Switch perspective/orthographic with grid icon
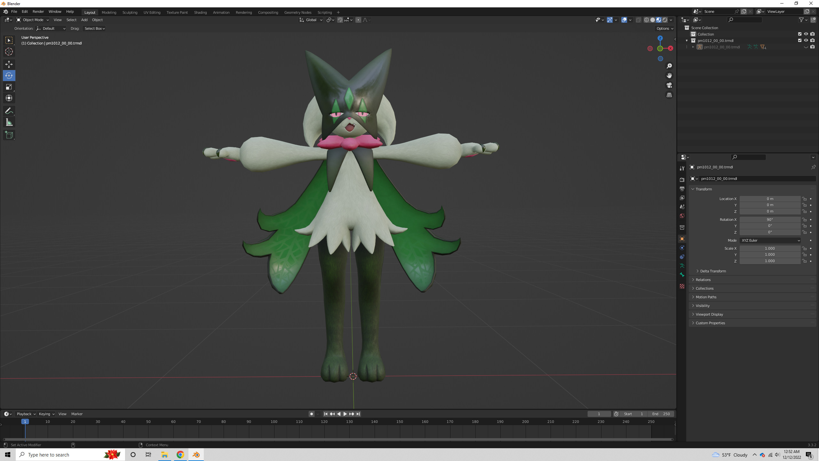This screenshot has width=819, height=461. [x=669, y=95]
